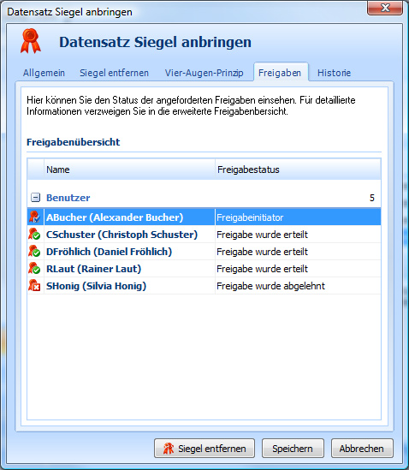Close the Datensatz Siegel anbringen dialog
Image resolution: width=409 pixels, height=470 pixels.
click(385, 8)
